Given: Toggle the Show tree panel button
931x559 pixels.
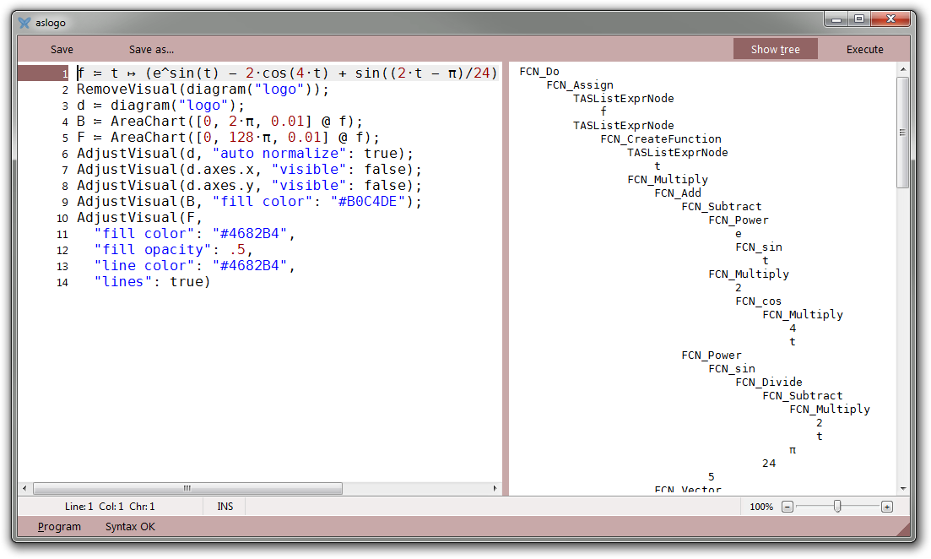Looking at the screenshot, I should click(775, 49).
